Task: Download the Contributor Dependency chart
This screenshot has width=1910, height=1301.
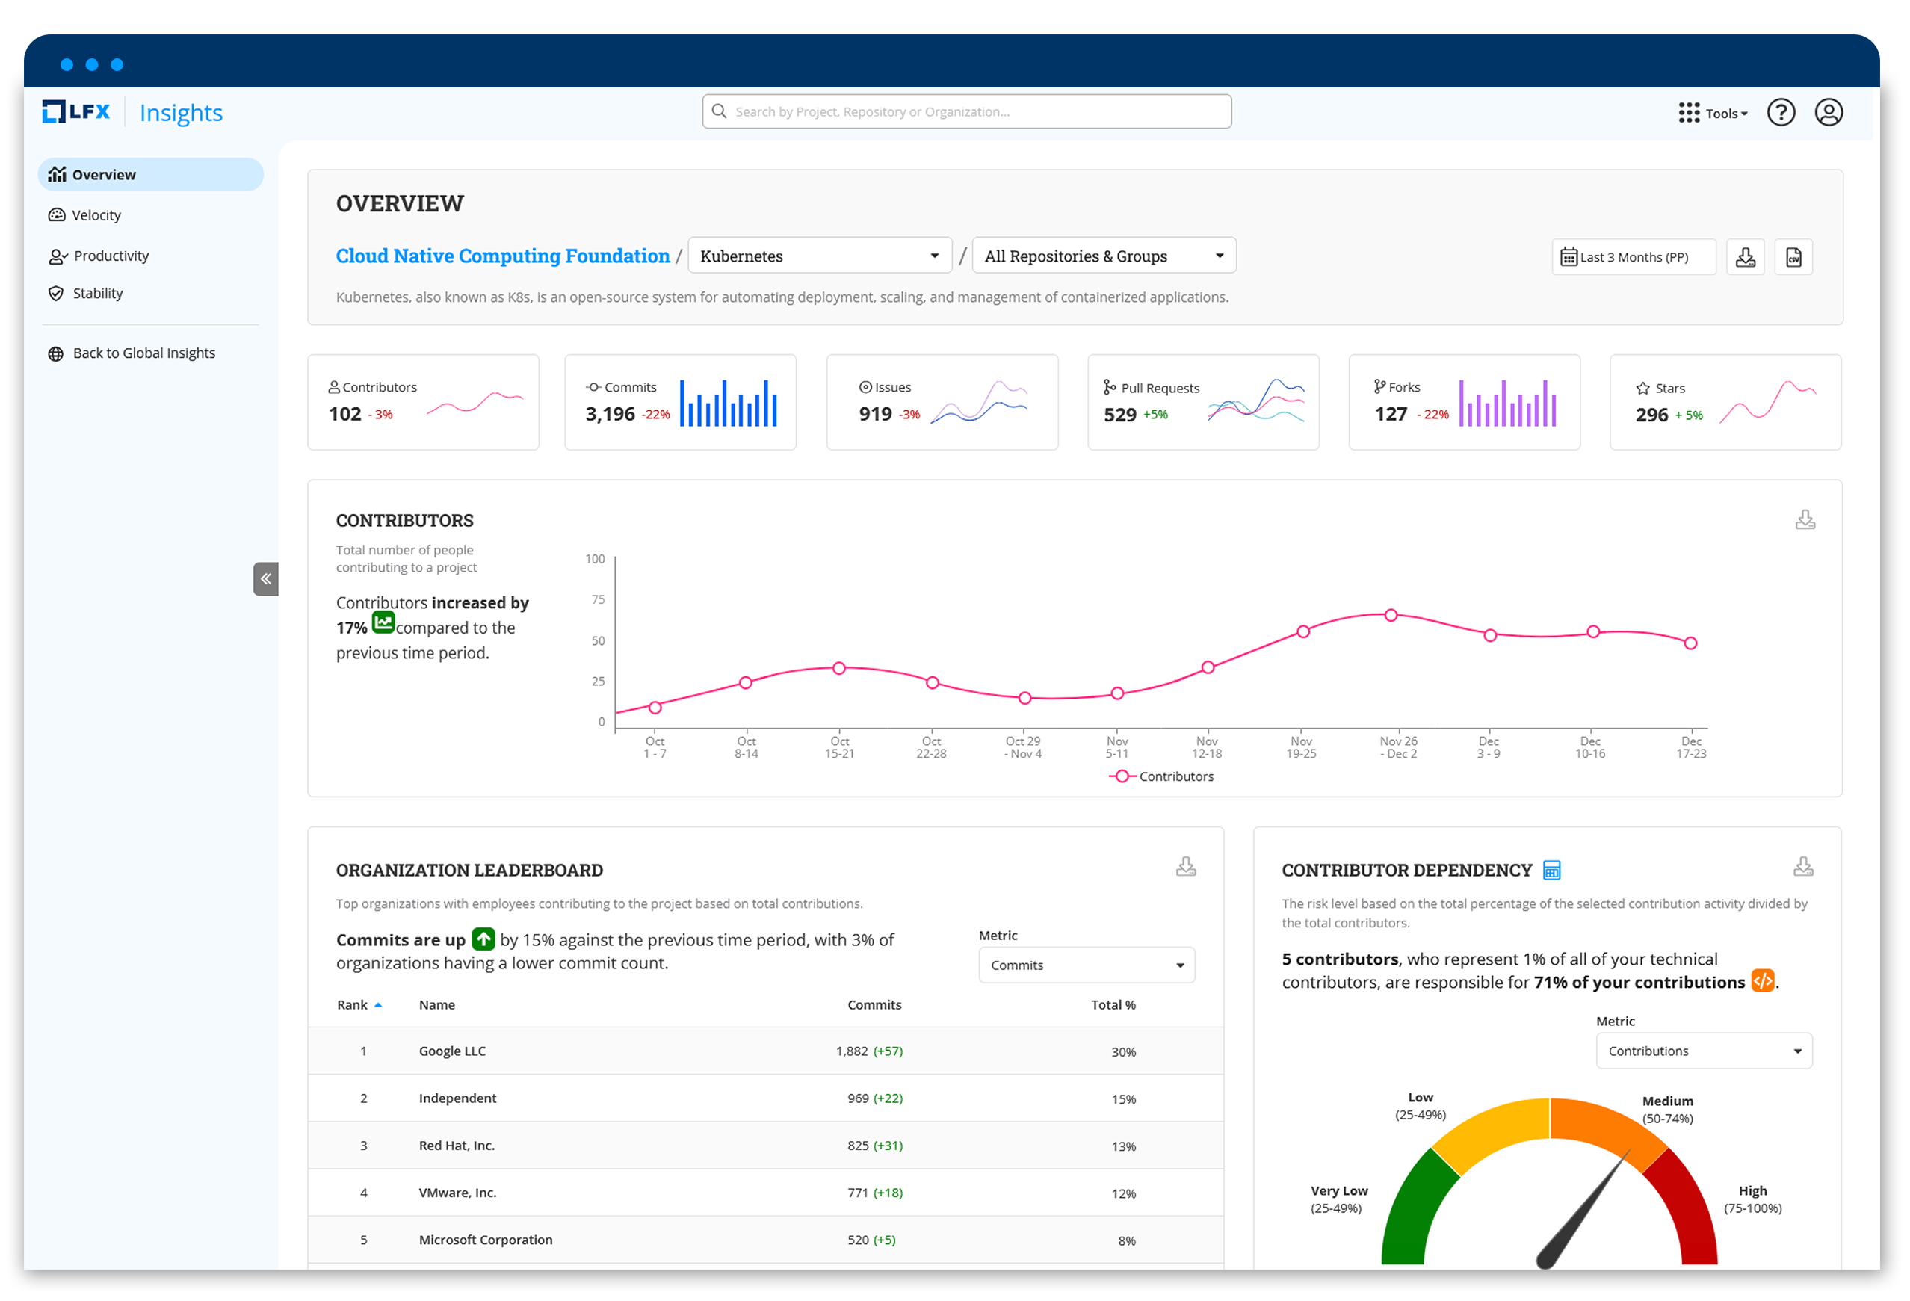Action: (1803, 867)
